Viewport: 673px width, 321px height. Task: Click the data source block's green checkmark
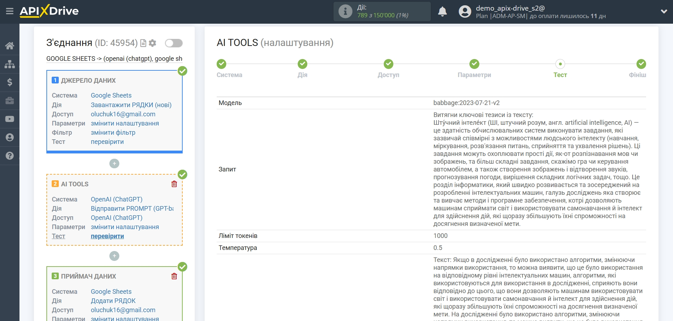click(182, 71)
